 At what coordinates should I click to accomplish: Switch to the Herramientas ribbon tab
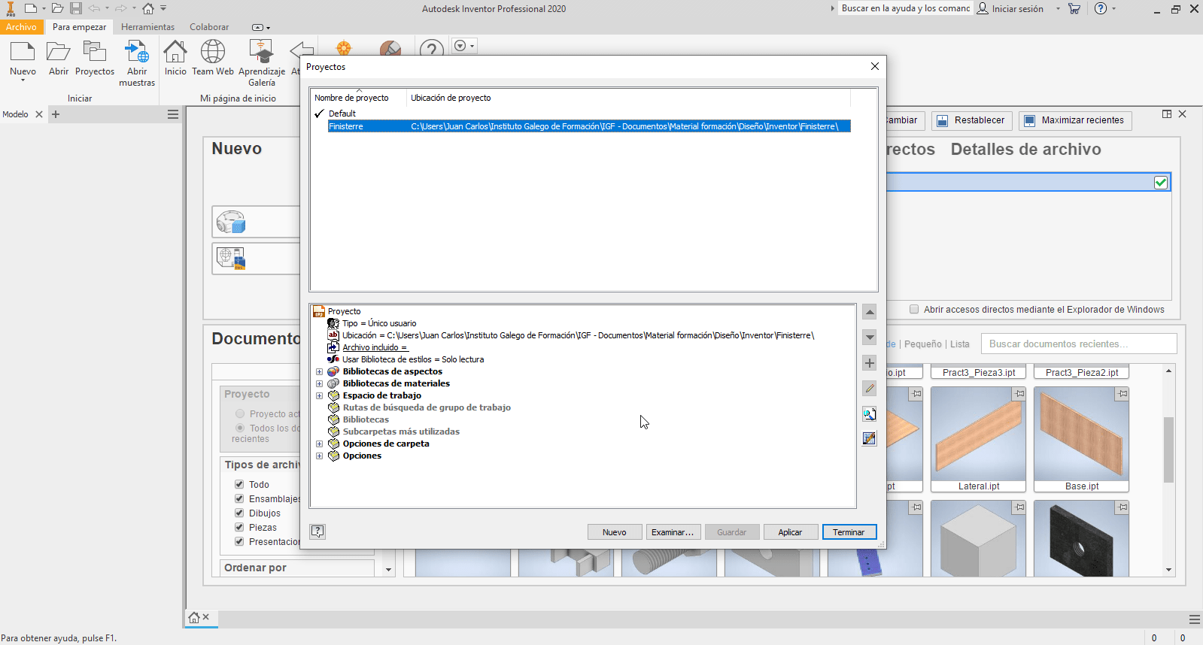pos(147,27)
